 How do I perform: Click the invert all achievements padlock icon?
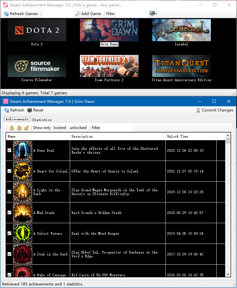pos(19,128)
